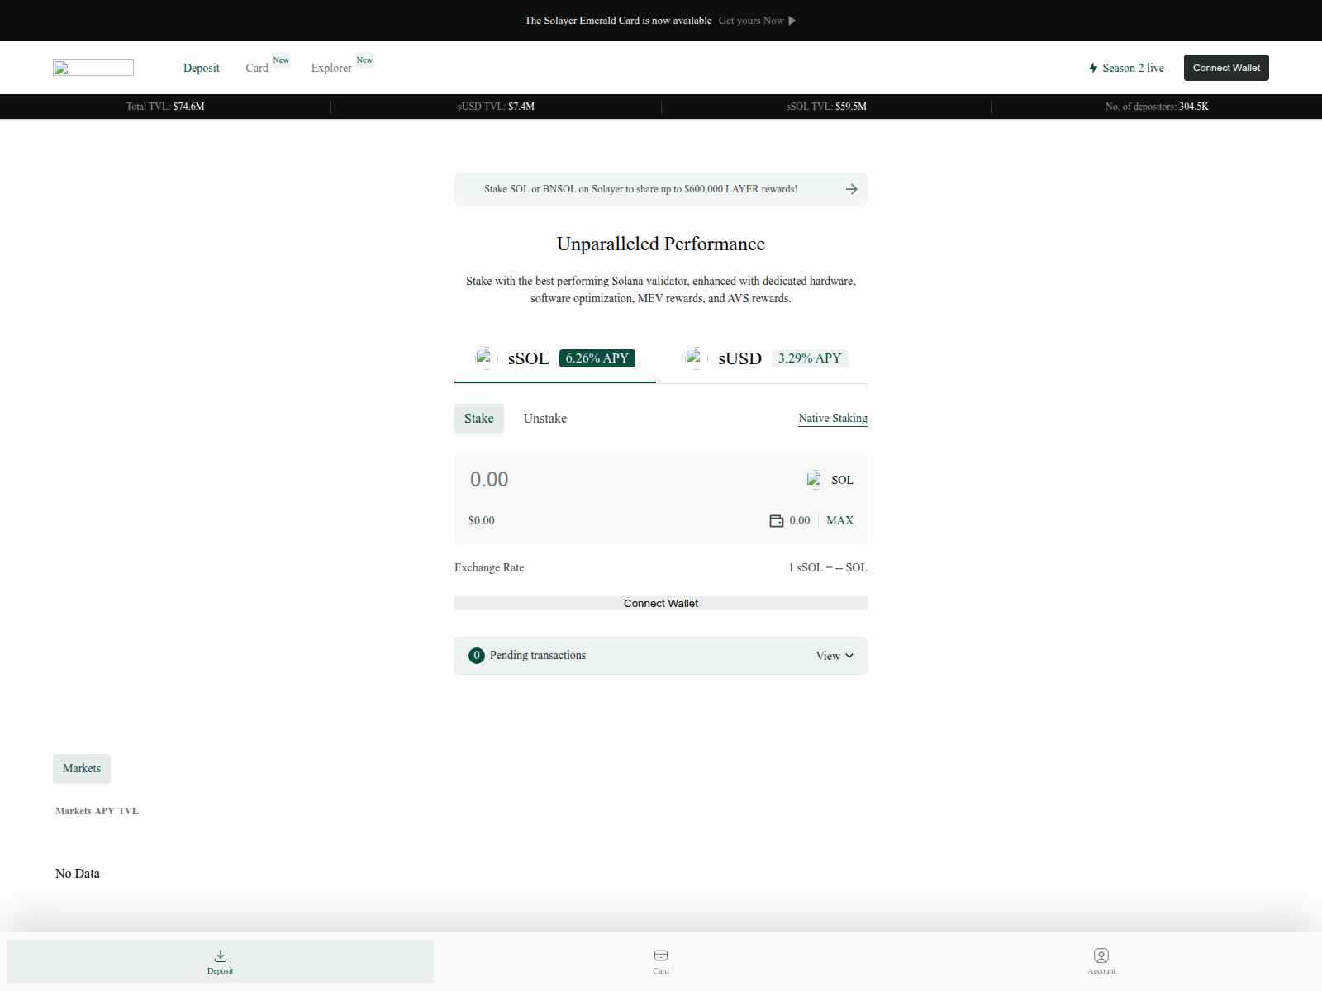Click the No Data text
The image size is (1322, 991).
click(78, 874)
